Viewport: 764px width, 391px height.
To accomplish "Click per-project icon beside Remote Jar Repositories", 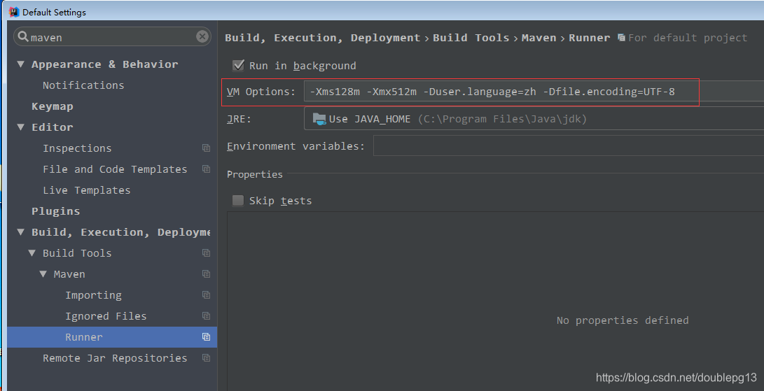I will [x=206, y=357].
